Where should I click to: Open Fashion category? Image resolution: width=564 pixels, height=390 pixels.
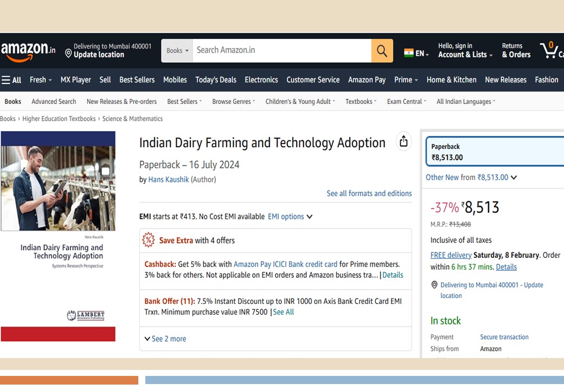(x=547, y=80)
